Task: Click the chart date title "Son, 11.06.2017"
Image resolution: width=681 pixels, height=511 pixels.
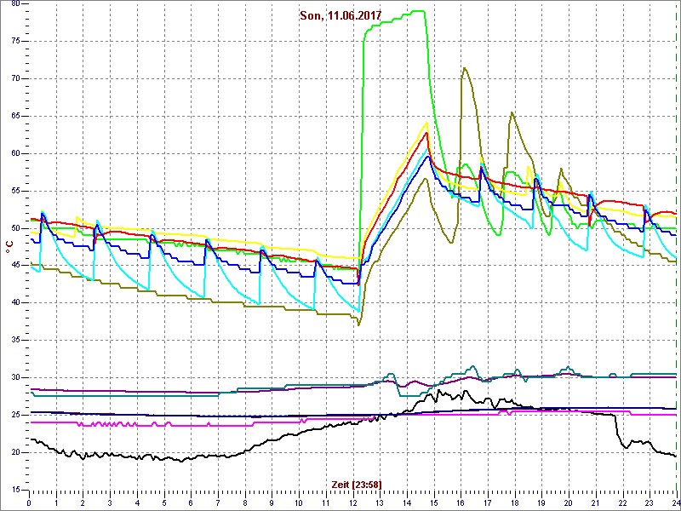Action: click(340, 16)
